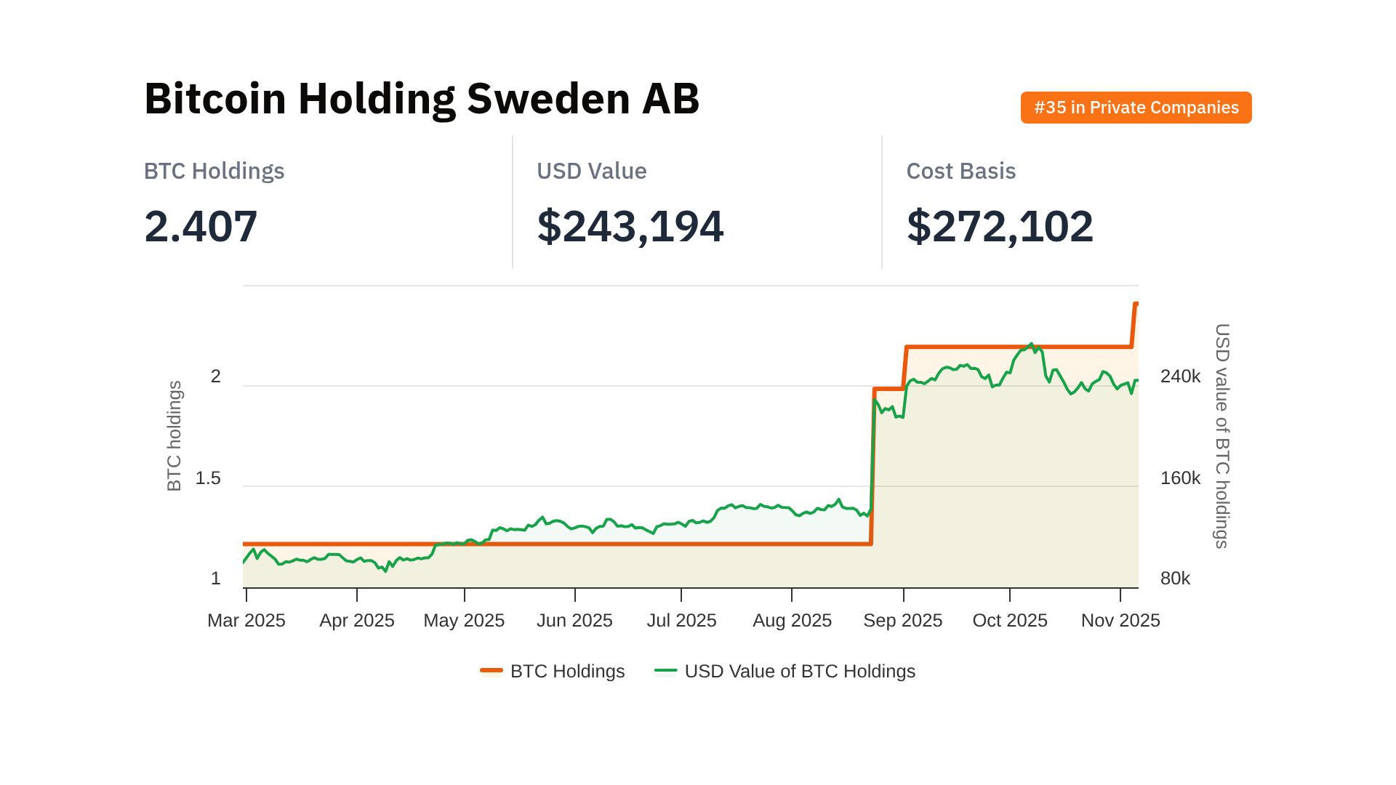This screenshot has width=1396, height=785.
Task: Click the $272,102 Cost Basis figure
Action: coord(999,226)
